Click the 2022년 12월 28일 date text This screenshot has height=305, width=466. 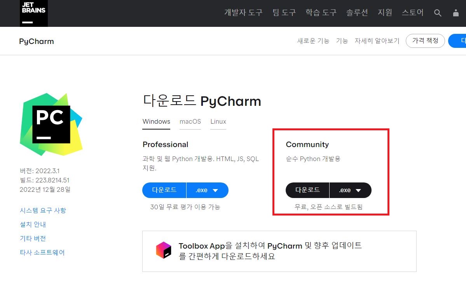coord(45,189)
